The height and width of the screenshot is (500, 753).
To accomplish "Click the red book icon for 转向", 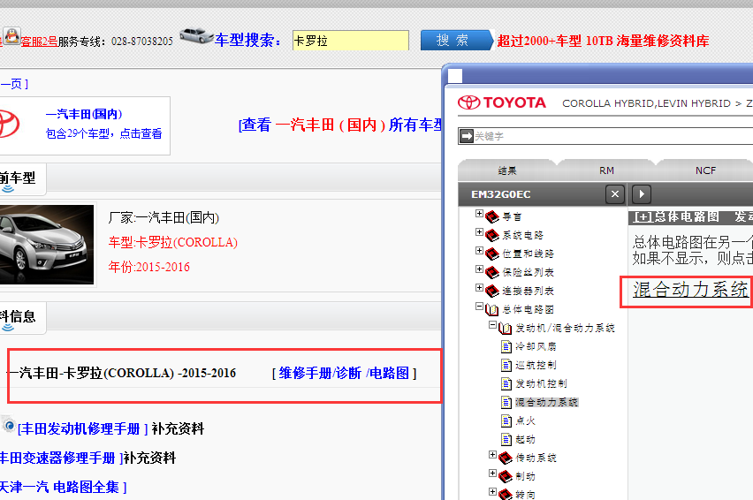I will pos(506,494).
